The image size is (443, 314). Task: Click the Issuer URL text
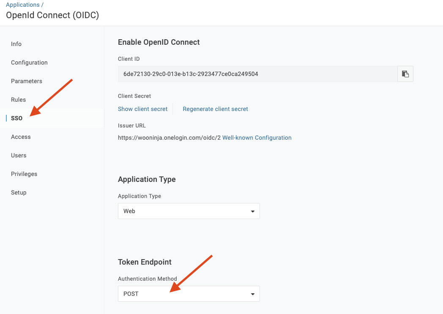169,138
